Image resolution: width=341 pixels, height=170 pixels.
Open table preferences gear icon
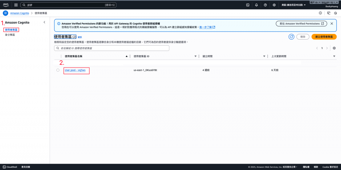tap(334, 48)
